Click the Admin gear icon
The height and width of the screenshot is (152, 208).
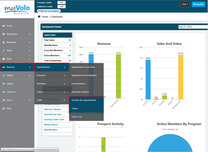coord(4,84)
